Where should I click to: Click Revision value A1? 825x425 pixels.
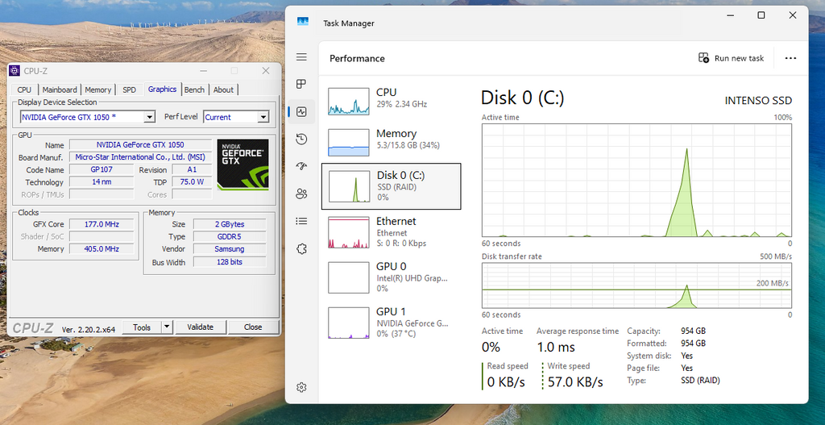pyautogui.click(x=192, y=169)
